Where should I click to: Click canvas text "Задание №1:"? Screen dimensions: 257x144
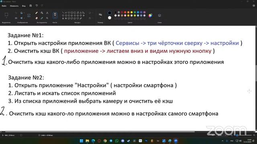[x=26, y=35]
